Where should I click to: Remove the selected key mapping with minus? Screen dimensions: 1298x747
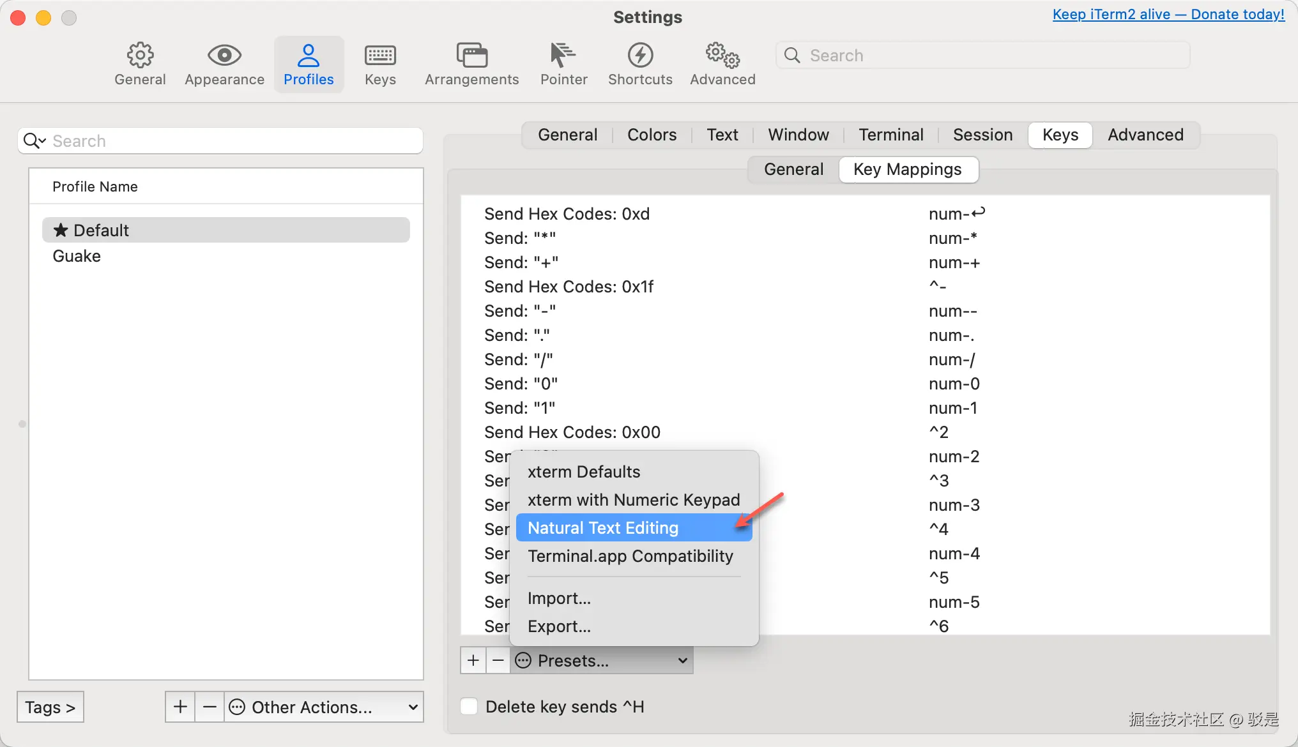coord(498,660)
